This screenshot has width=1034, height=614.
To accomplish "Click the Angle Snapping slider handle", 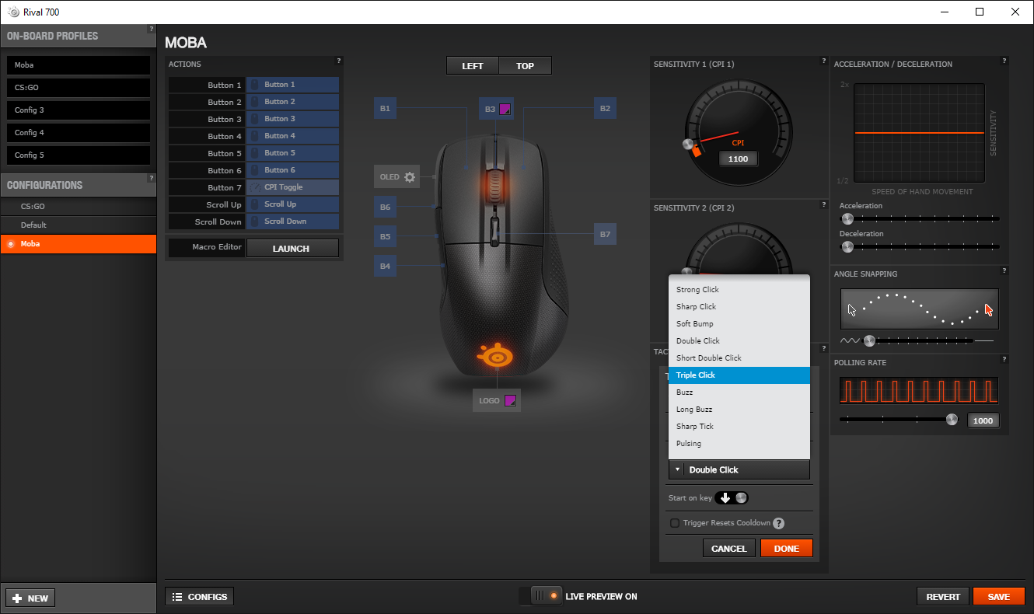I will (869, 340).
